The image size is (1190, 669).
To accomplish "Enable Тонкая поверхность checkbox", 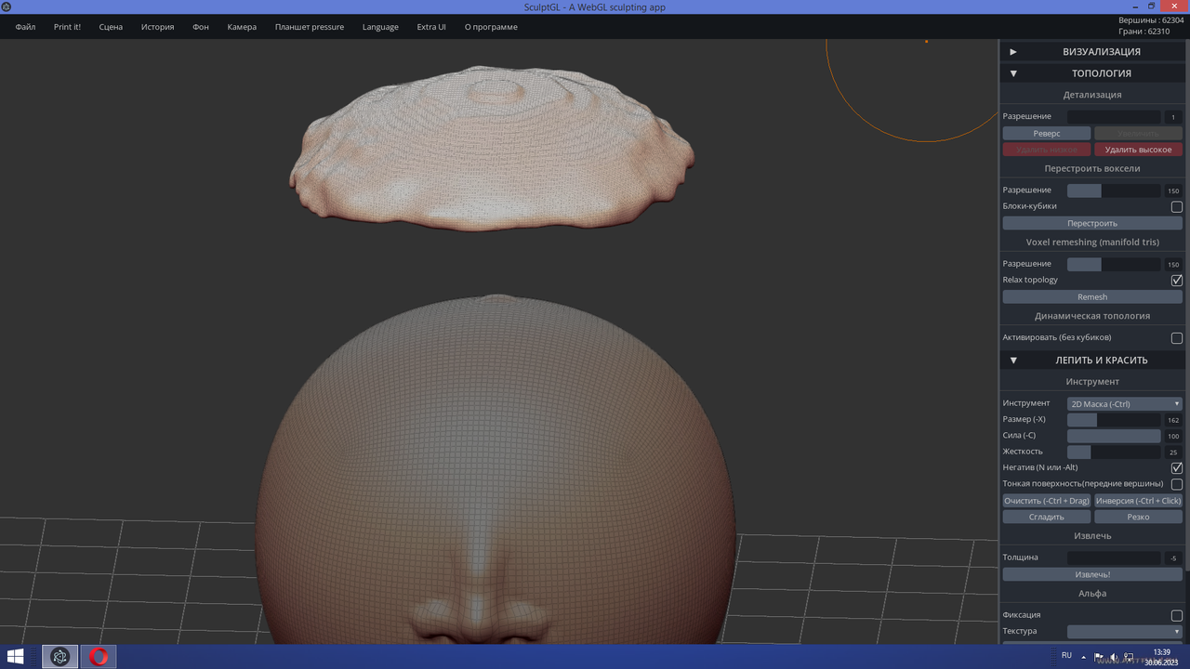I will click(x=1176, y=484).
